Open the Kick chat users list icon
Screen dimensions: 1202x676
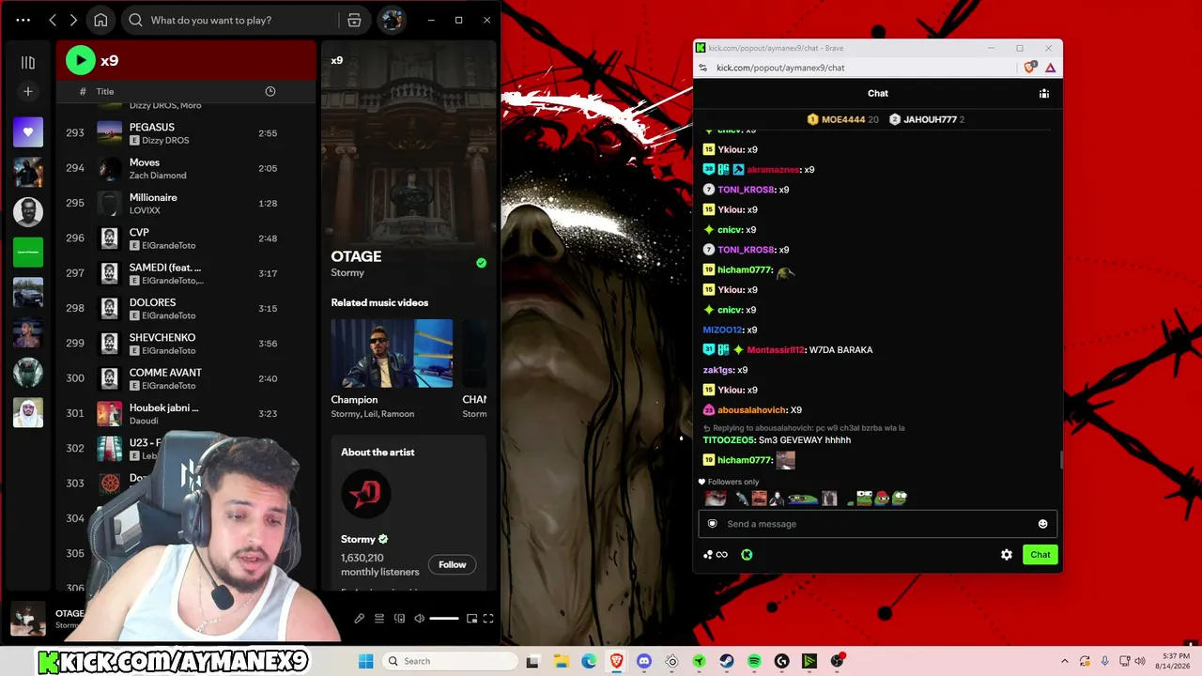(1043, 93)
